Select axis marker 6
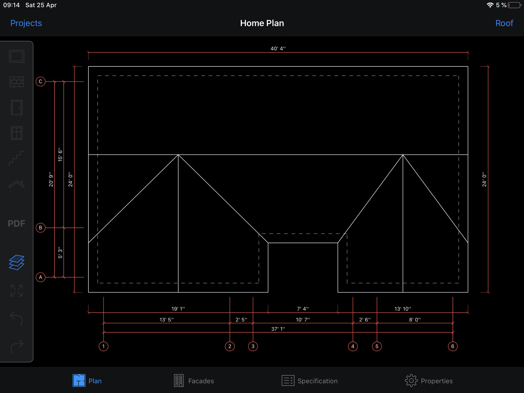 [453, 346]
